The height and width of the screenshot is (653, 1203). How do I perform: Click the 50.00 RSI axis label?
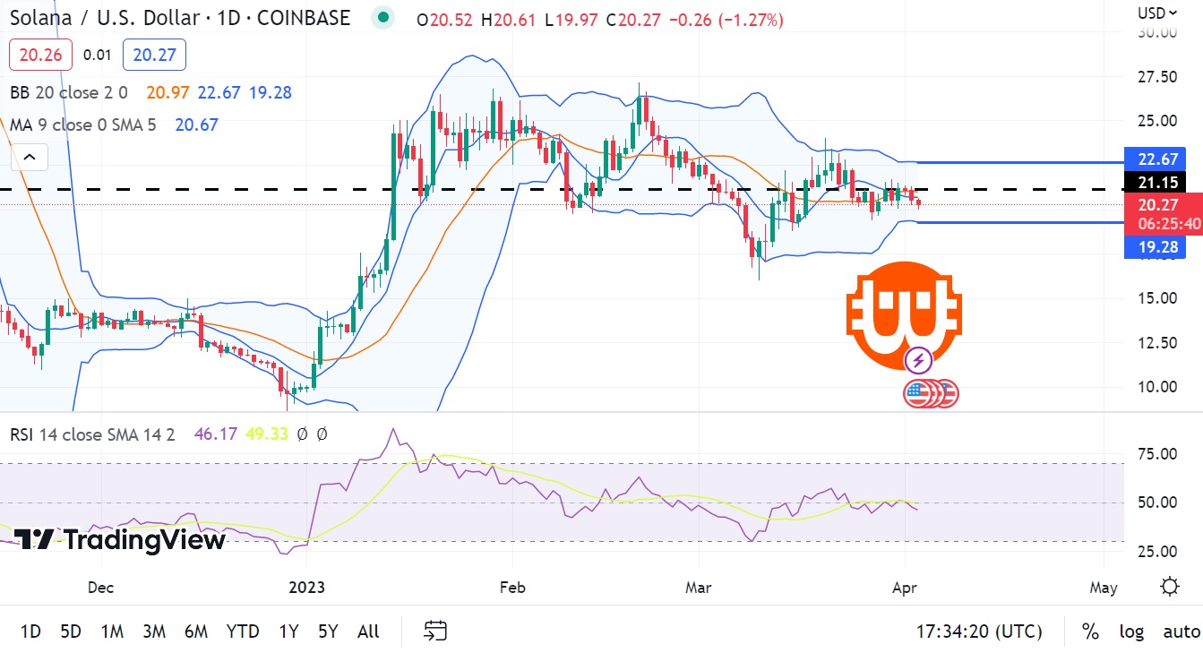coord(1156,503)
